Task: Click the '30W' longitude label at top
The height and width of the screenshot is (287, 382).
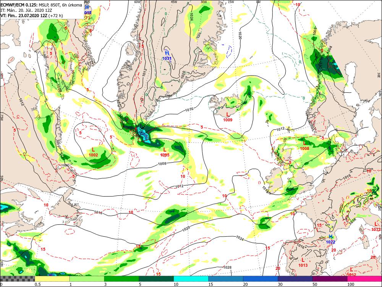Action: (204, 2)
